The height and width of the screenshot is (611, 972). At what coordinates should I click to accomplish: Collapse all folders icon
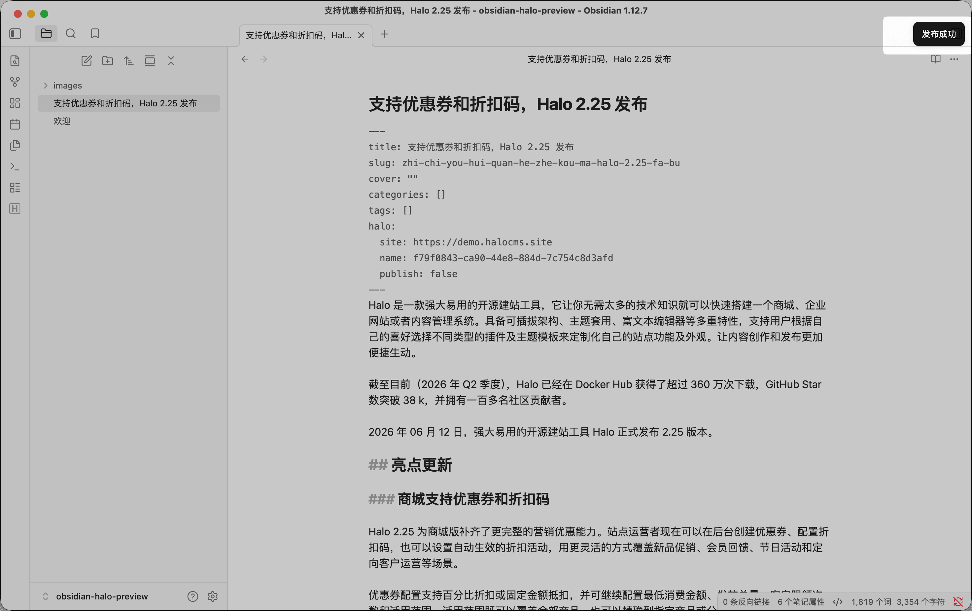[171, 61]
